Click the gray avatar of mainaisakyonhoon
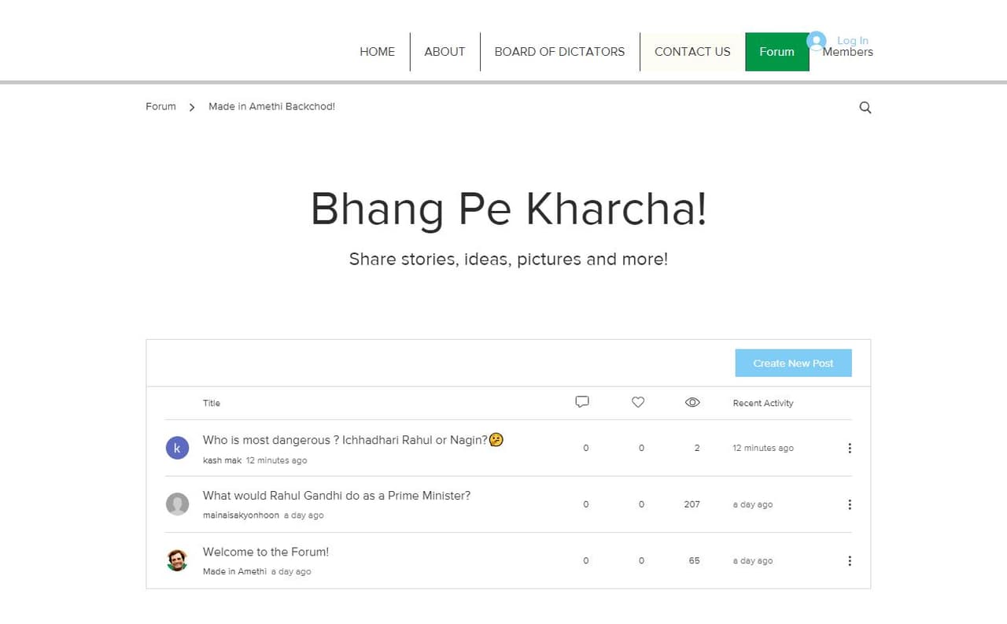This screenshot has height=624, width=1007. [177, 504]
